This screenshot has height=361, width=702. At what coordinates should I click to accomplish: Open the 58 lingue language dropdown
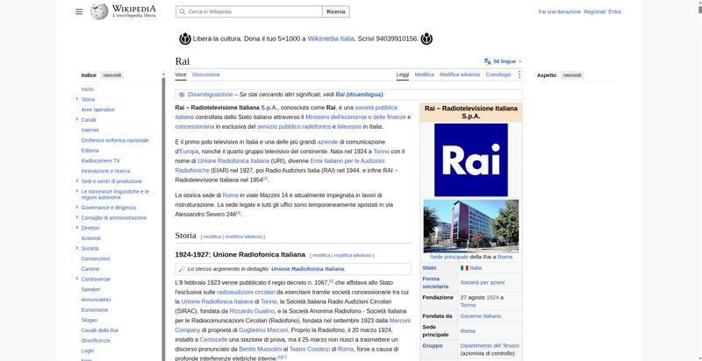click(503, 61)
